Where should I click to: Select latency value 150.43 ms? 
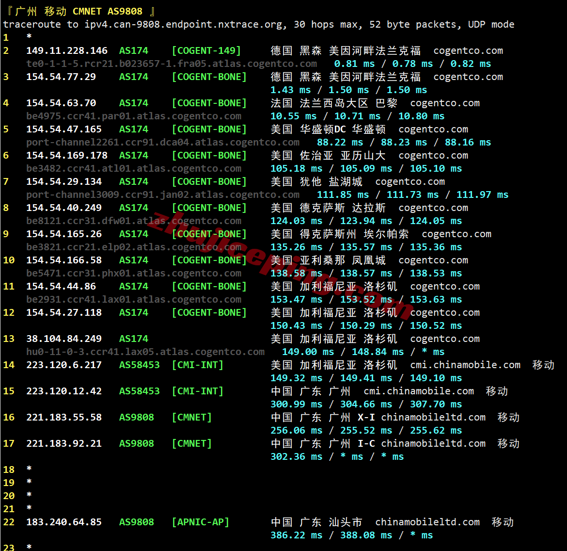pos(297,326)
